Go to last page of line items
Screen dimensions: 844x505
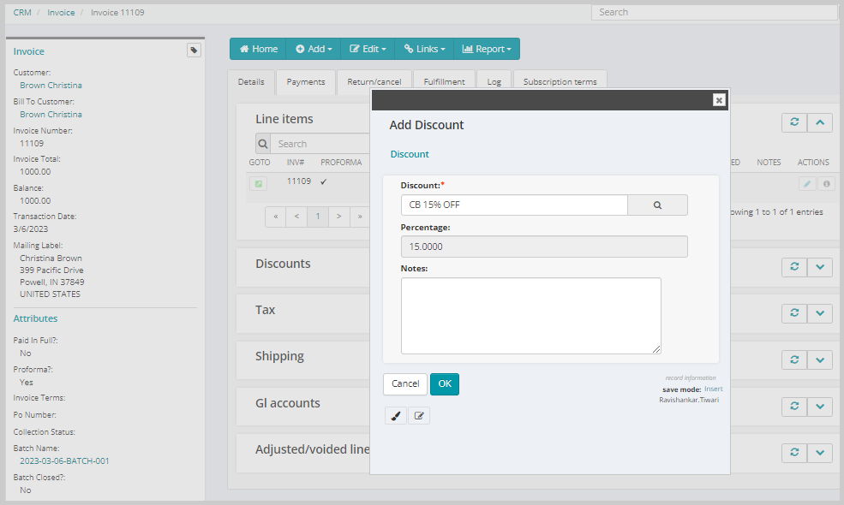tap(360, 217)
